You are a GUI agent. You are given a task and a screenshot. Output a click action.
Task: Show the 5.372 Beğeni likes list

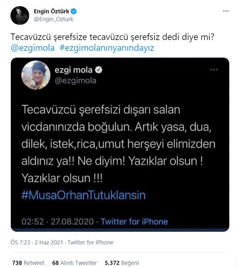coord(121,263)
